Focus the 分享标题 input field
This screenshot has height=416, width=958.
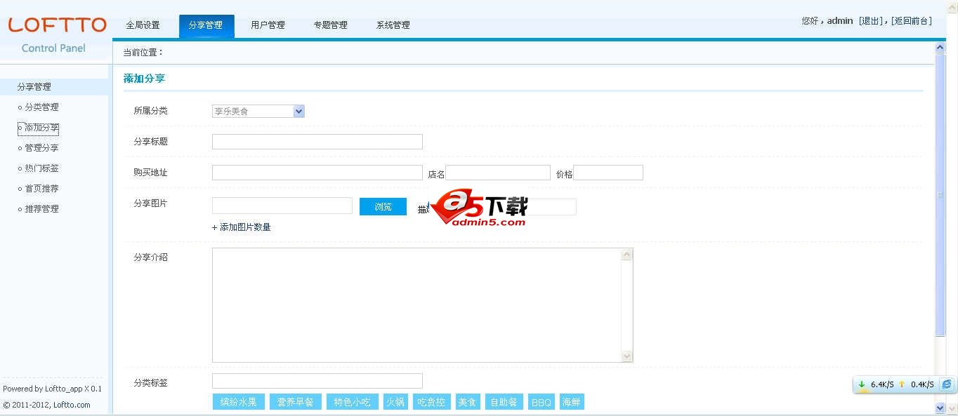click(317, 142)
